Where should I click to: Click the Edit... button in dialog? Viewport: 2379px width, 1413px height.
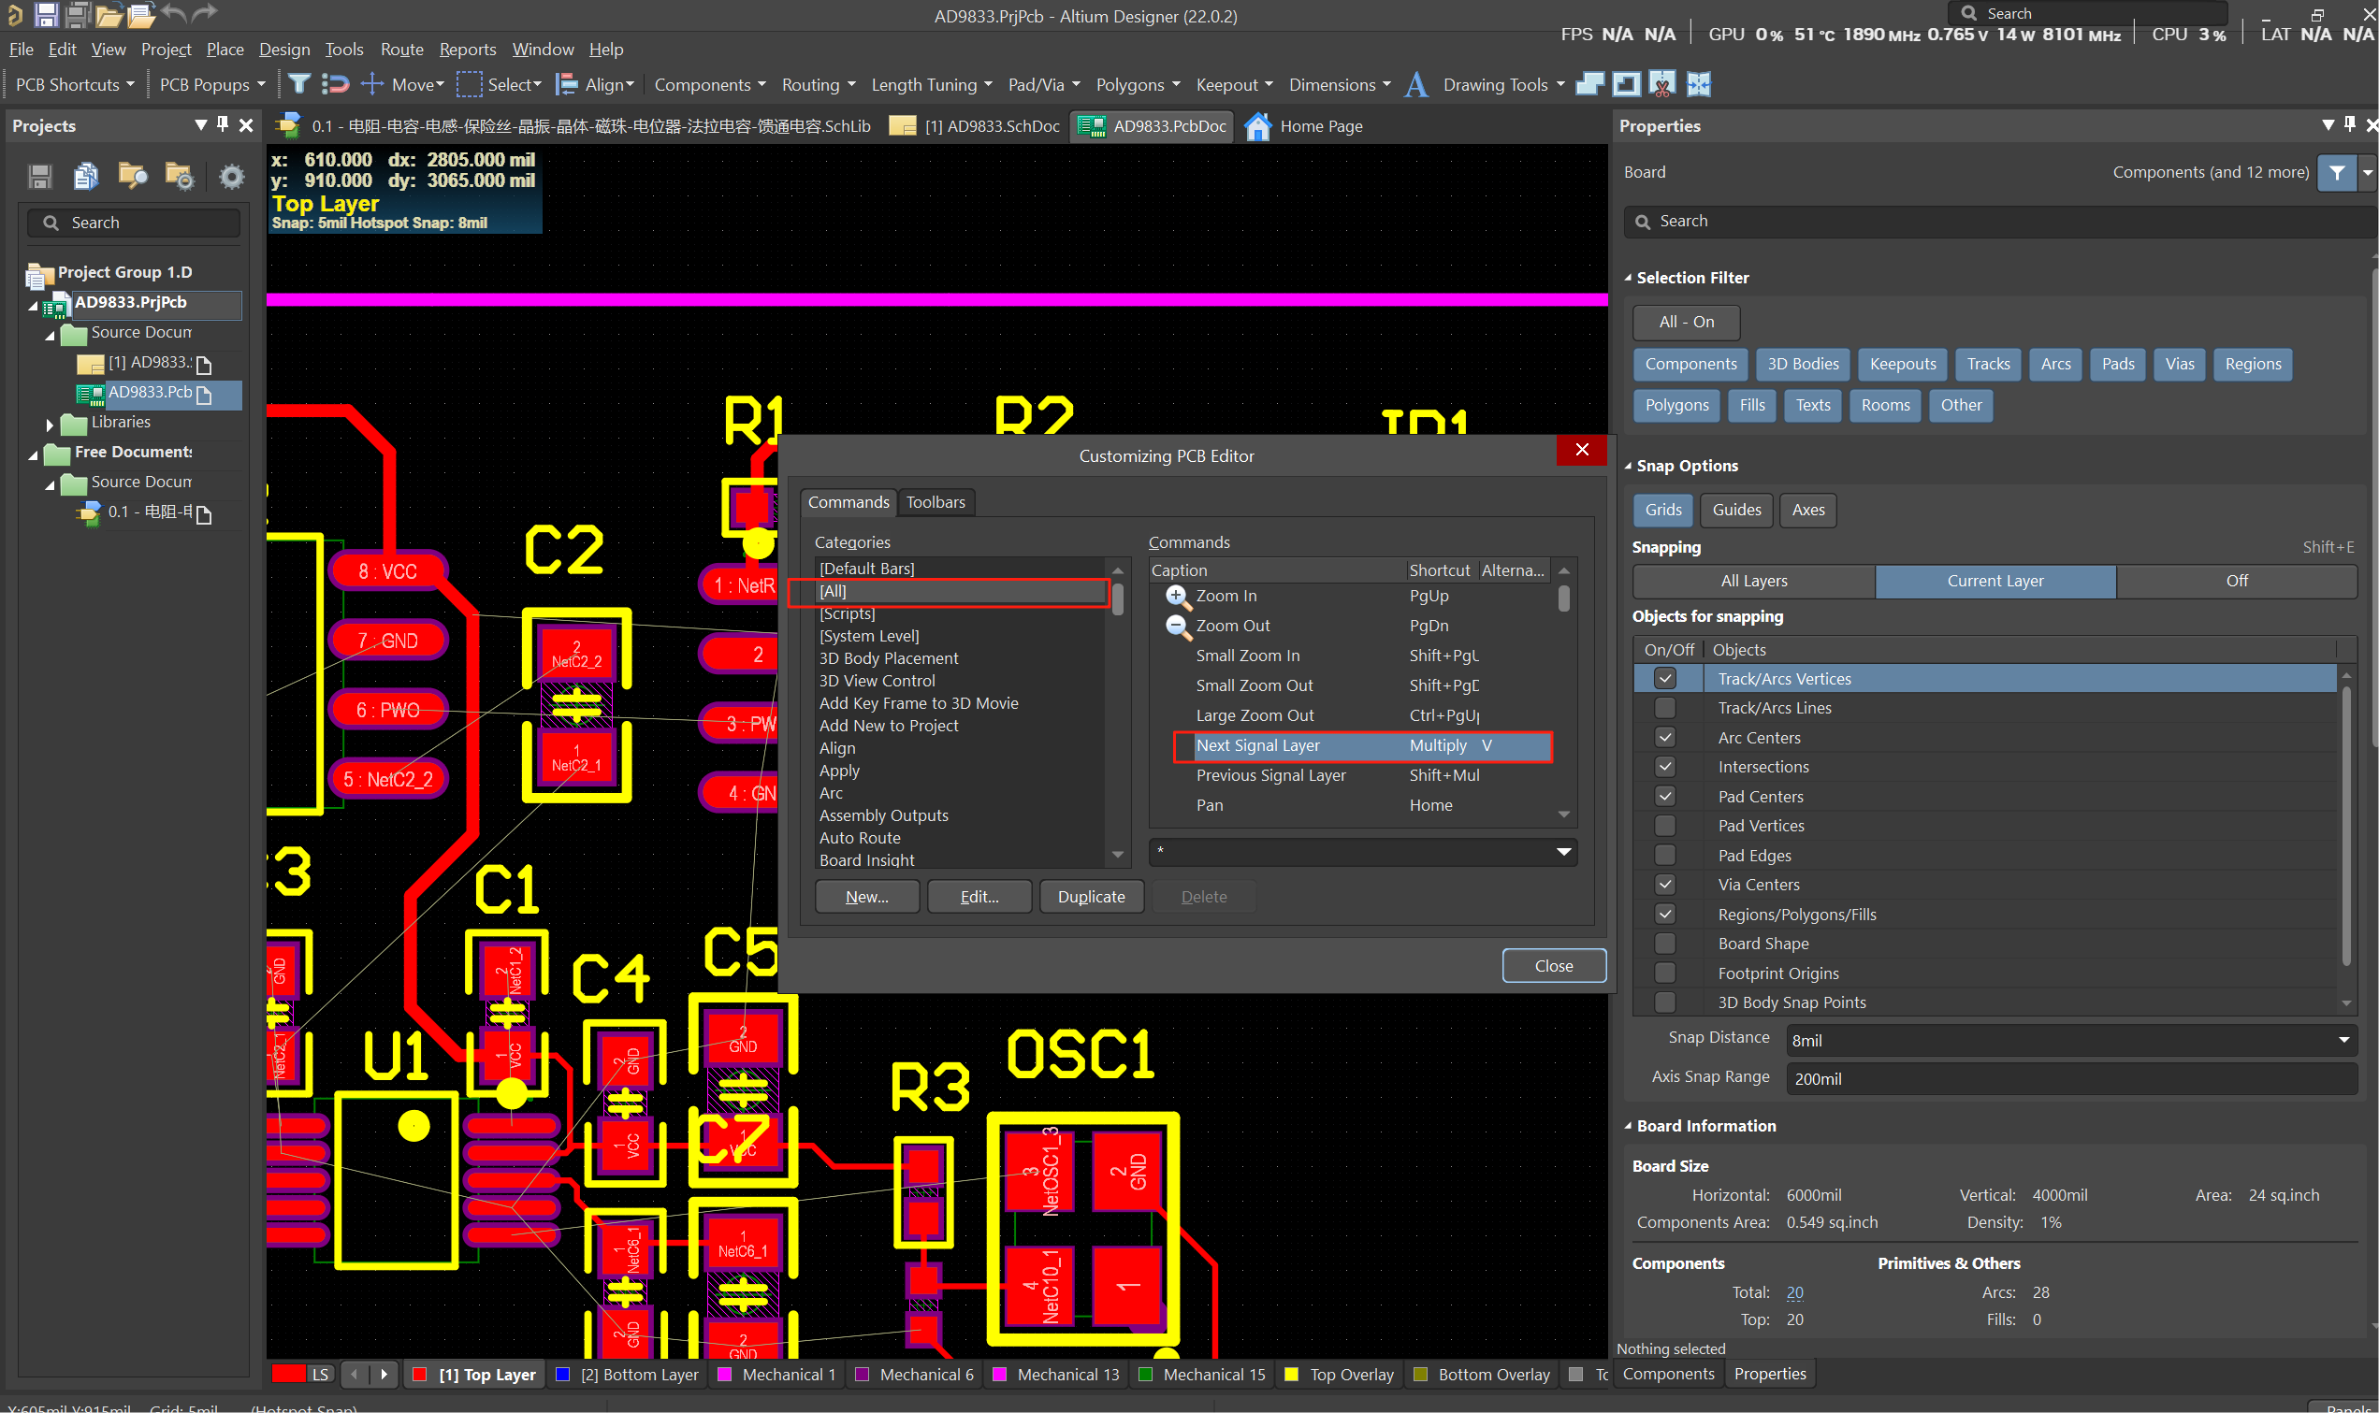(979, 897)
